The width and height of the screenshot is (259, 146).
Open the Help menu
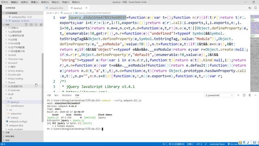(76, 2)
